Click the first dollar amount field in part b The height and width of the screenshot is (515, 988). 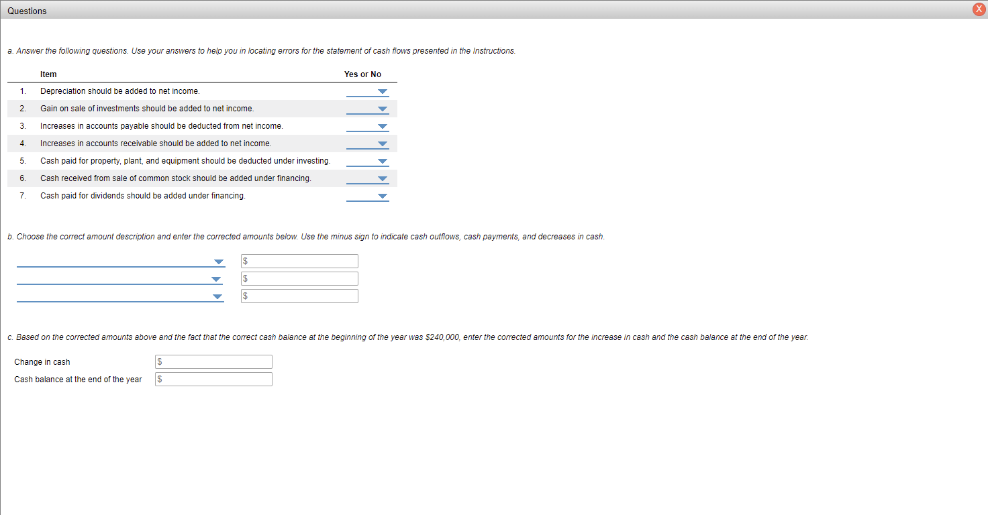click(299, 262)
